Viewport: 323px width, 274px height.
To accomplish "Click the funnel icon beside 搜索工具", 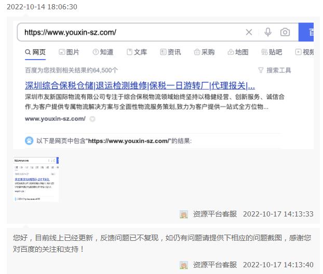I will tap(261, 70).
